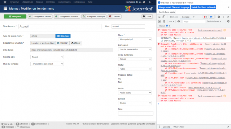Screen dimensions: 231x129
Task: Open the Contenu menu
Action: (x=50, y=2)
